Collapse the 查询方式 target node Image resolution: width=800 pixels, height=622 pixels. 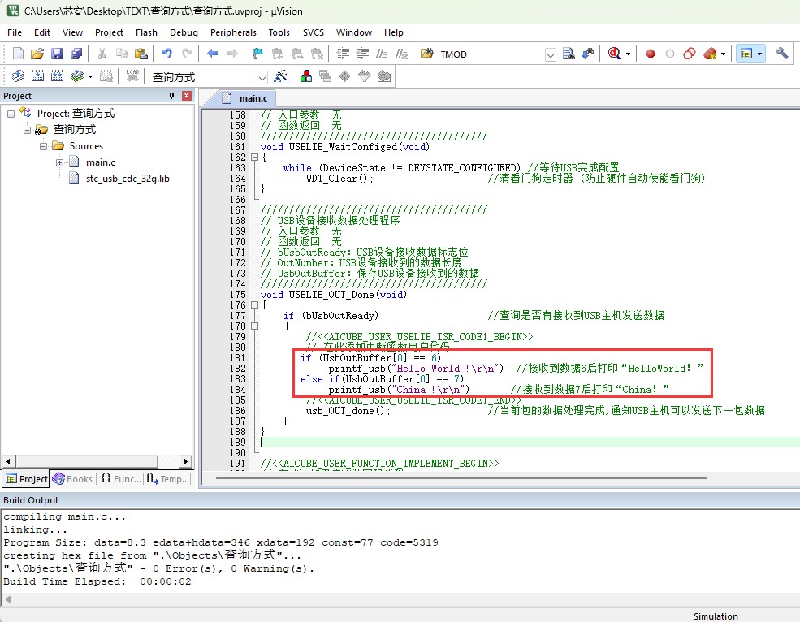click(x=27, y=130)
